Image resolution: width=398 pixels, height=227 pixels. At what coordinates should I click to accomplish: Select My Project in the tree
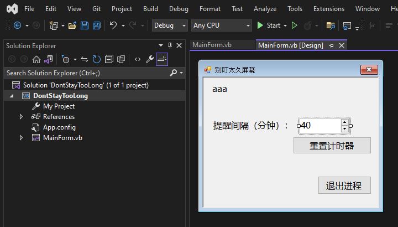pyautogui.click(x=59, y=106)
